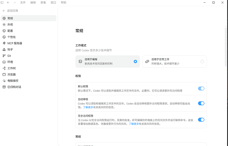Open the 窗口 menu
Image resolution: width=228 pixels, height=146 pixels.
(x=53, y=2)
